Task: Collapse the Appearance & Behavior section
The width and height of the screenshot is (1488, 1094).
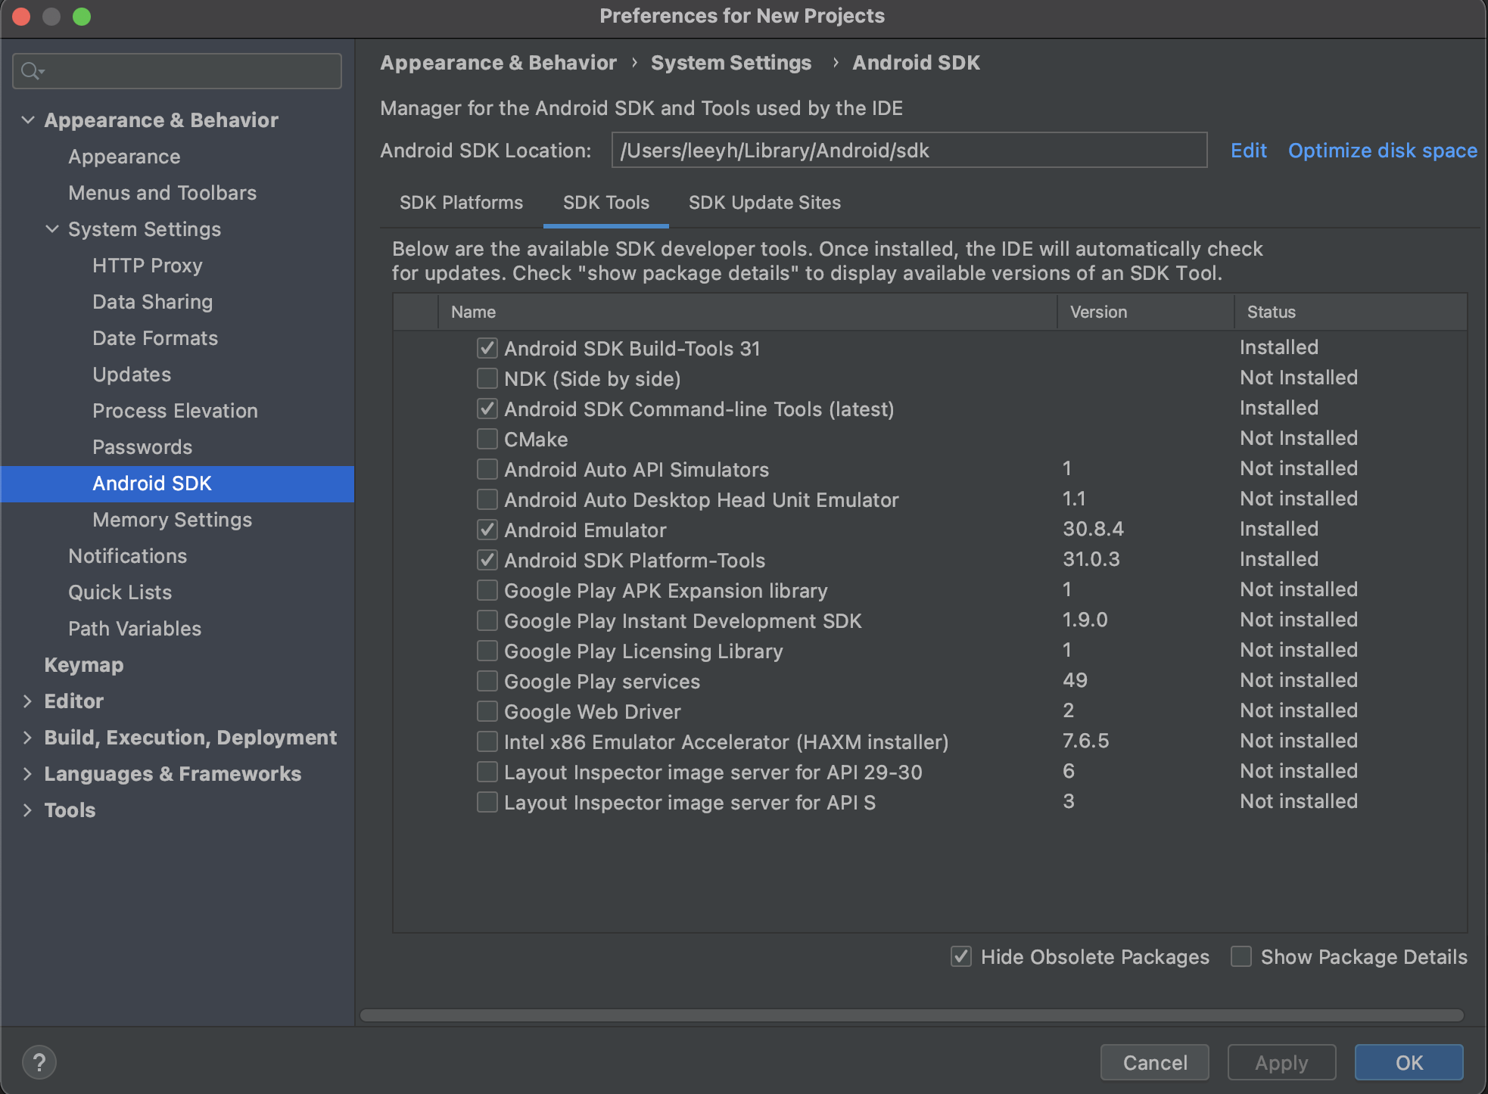Action: pos(28,120)
